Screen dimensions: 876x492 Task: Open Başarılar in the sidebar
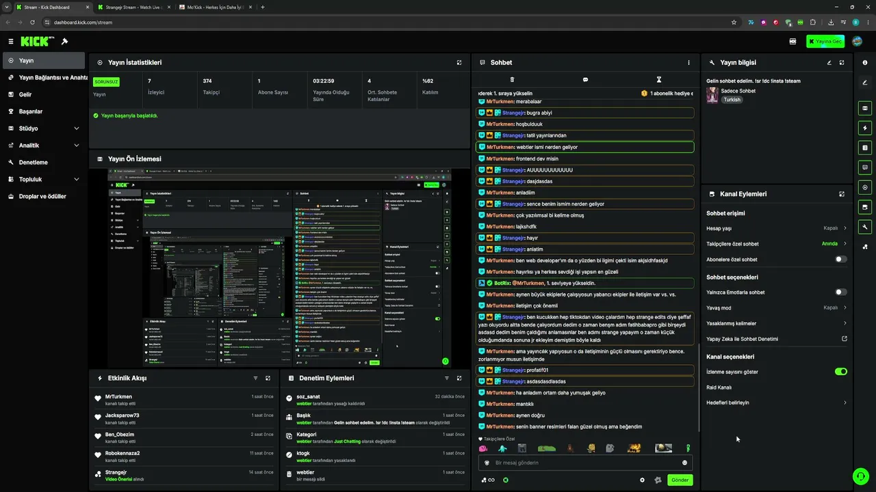click(42, 111)
